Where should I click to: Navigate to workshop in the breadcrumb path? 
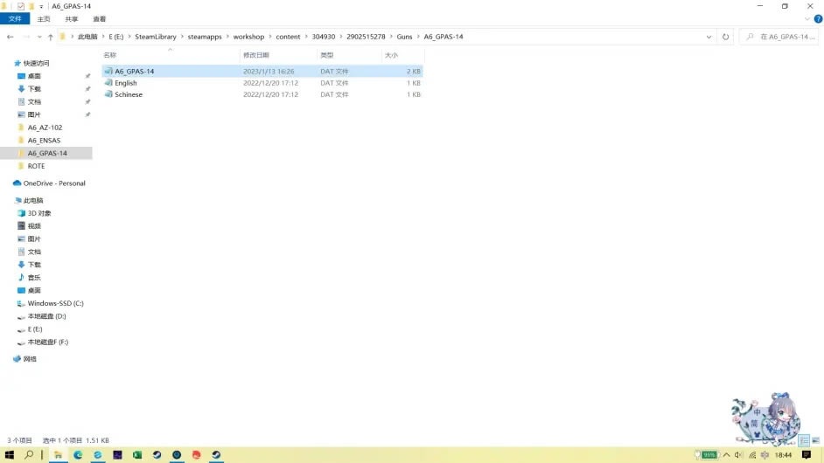(248, 37)
